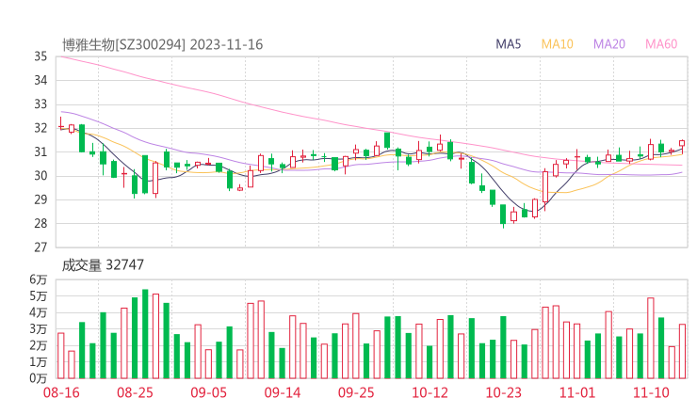
Task: Click the price axis value 27
Action: [x=41, y=247]
